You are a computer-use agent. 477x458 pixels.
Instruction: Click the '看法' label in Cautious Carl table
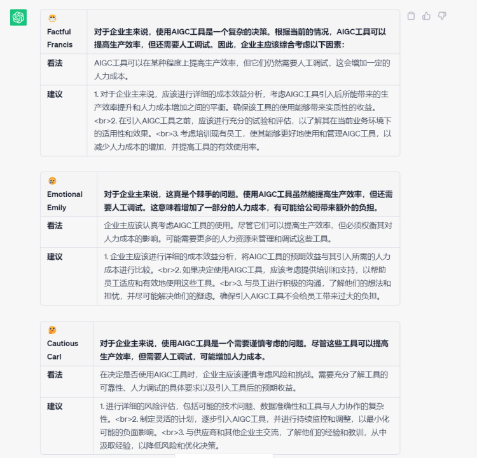(55, 375)
